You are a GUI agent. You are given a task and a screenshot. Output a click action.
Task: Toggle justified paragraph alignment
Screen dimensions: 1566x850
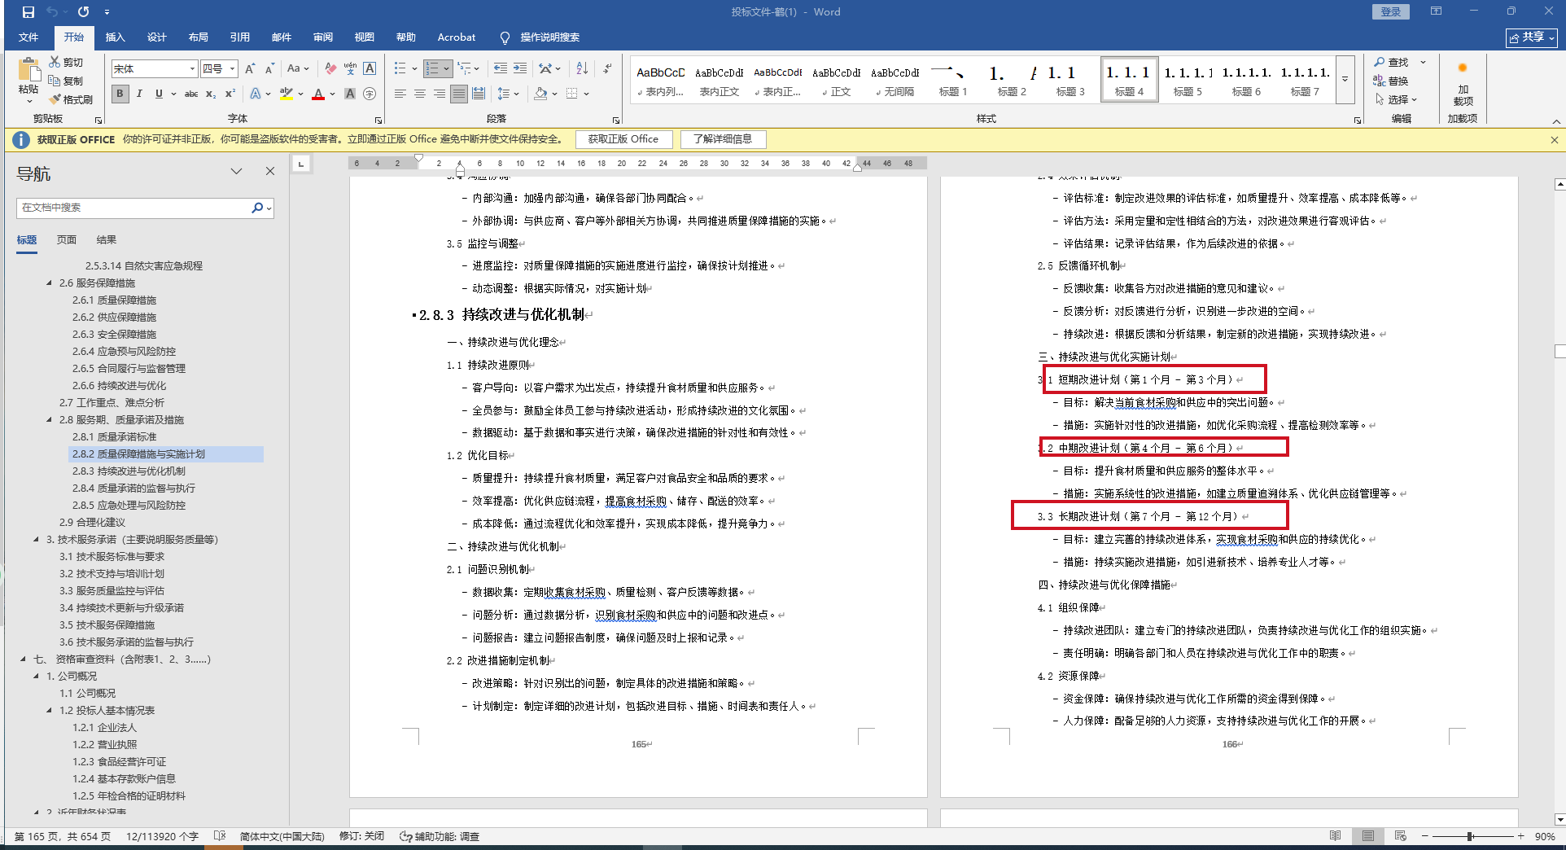coord(459,94)
